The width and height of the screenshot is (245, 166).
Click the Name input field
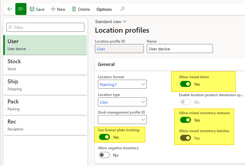click(180, 49)
